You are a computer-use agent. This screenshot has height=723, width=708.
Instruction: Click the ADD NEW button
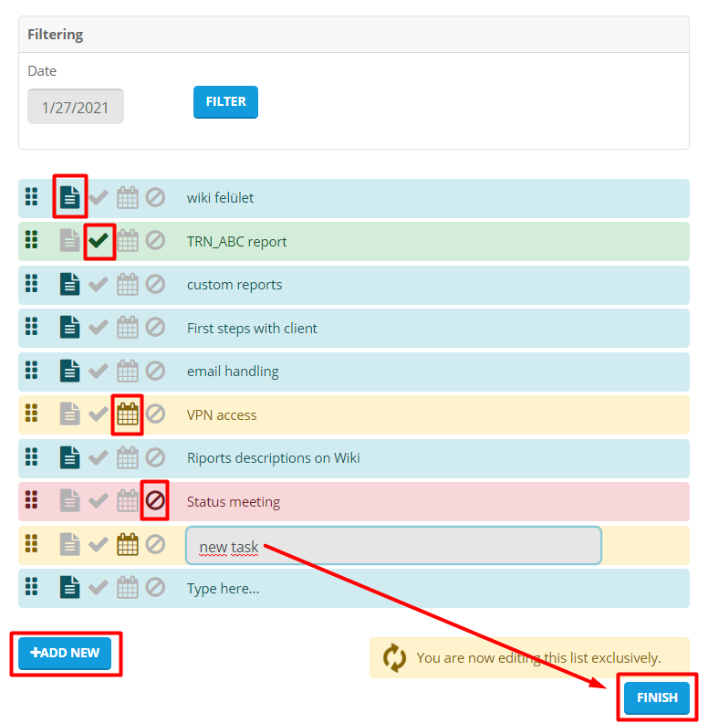65,654
